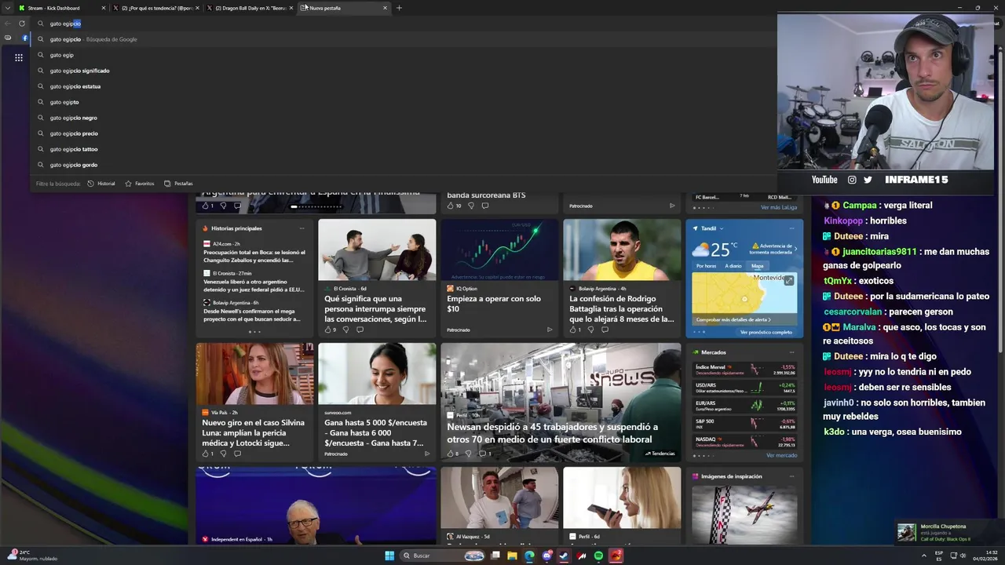This screenshot has width=1005, height=565.
Task: Switch to the Stream - Kick Dashboard tab
Action: 61,8
